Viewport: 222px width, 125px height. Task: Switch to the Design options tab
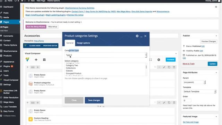point(83,43)
